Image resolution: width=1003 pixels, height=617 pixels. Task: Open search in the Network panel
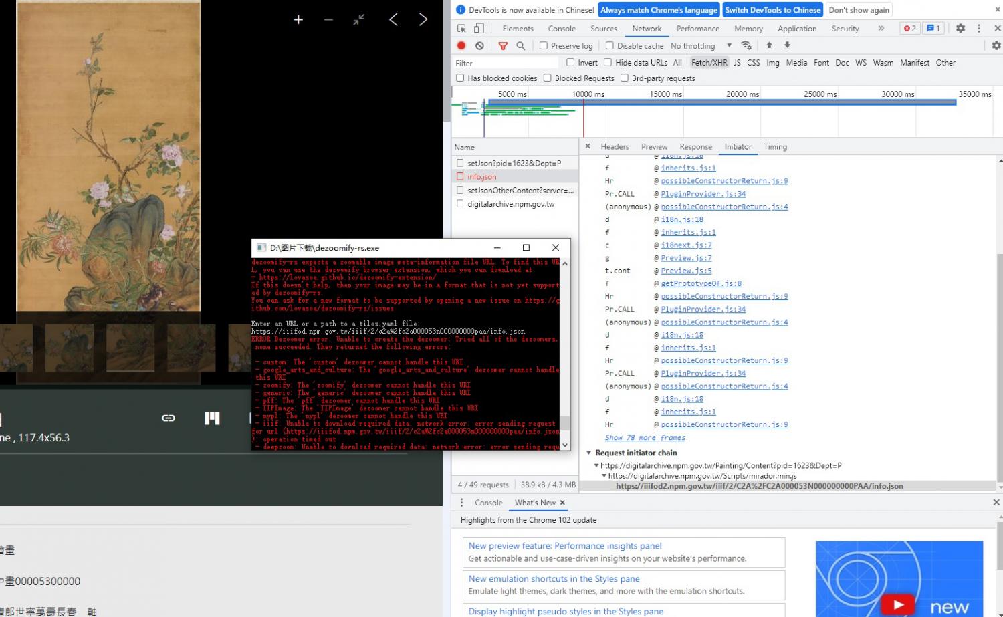click(x=521, y=45)
